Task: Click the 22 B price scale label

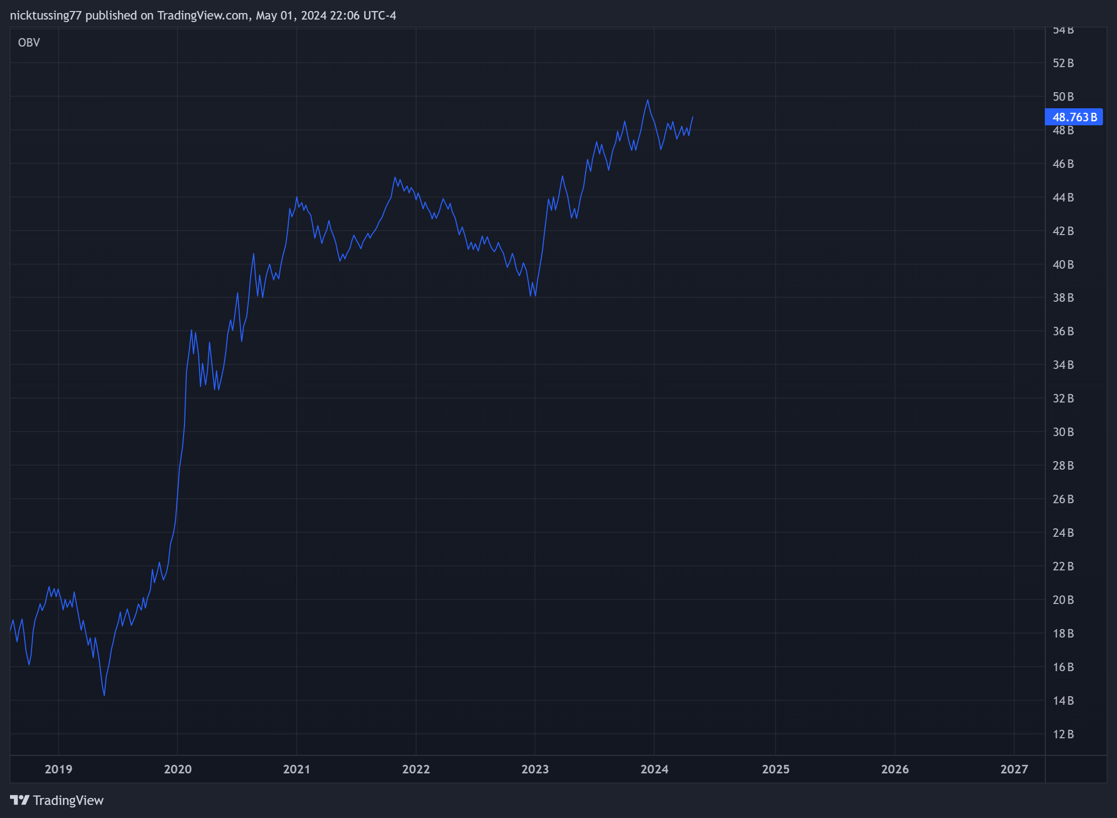Action: [x=1063, y=566]
